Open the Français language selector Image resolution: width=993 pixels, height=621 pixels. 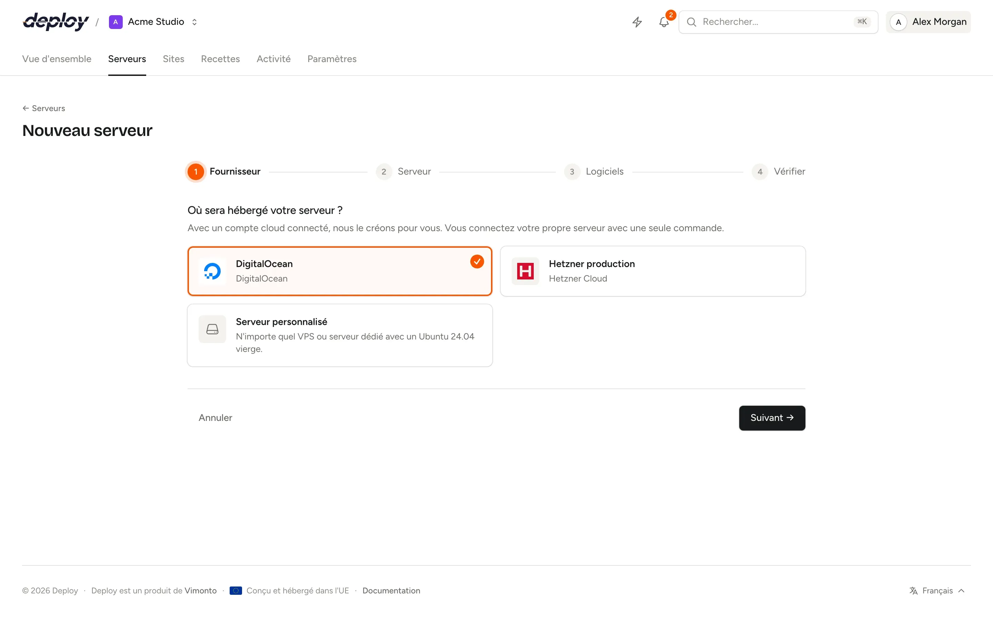[x=937, y=591]
